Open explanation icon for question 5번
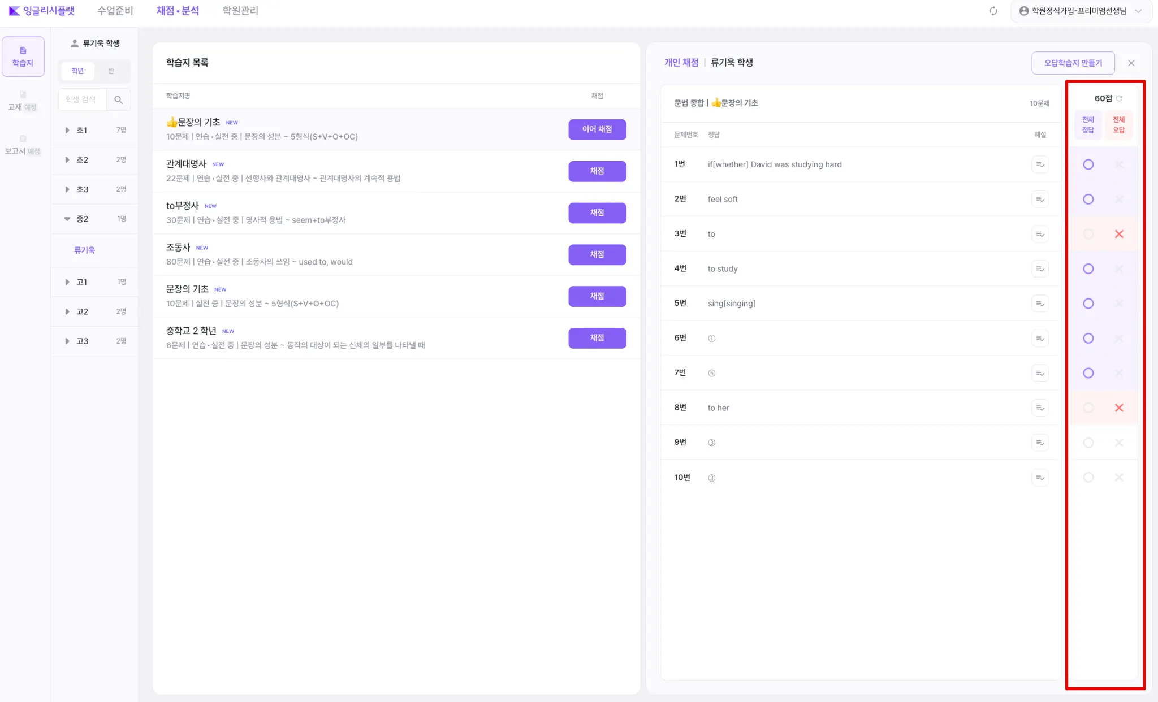This screenshot has width=1158, height=702. tap(1040, 304)
